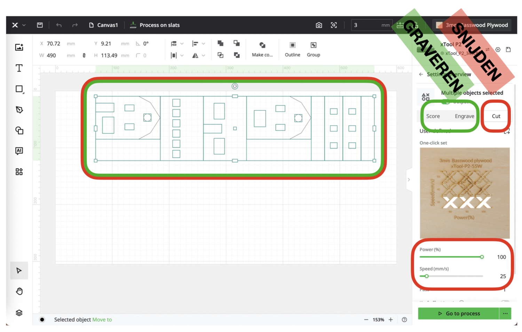Click the Outline tool

292,49
